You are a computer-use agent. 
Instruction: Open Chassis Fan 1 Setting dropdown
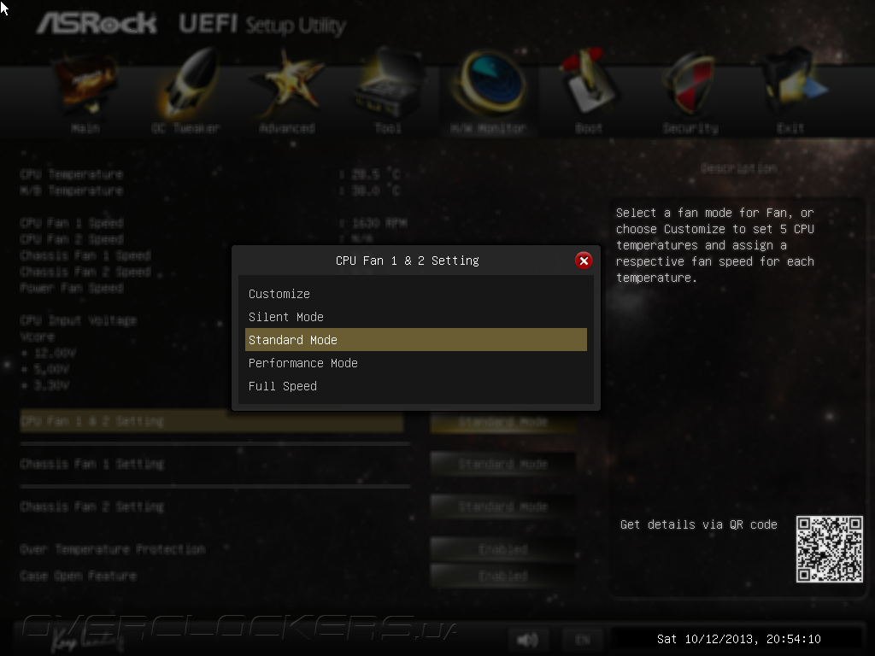tap(502, 464)
